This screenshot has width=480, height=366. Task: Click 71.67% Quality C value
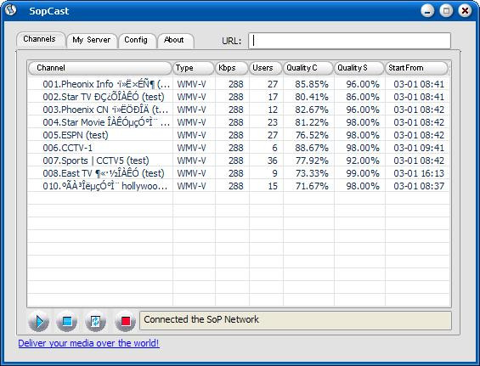click(312, 186)
